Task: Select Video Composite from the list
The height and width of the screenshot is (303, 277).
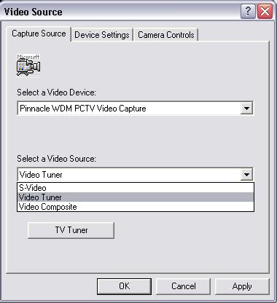Action: [x=136, y=207]
